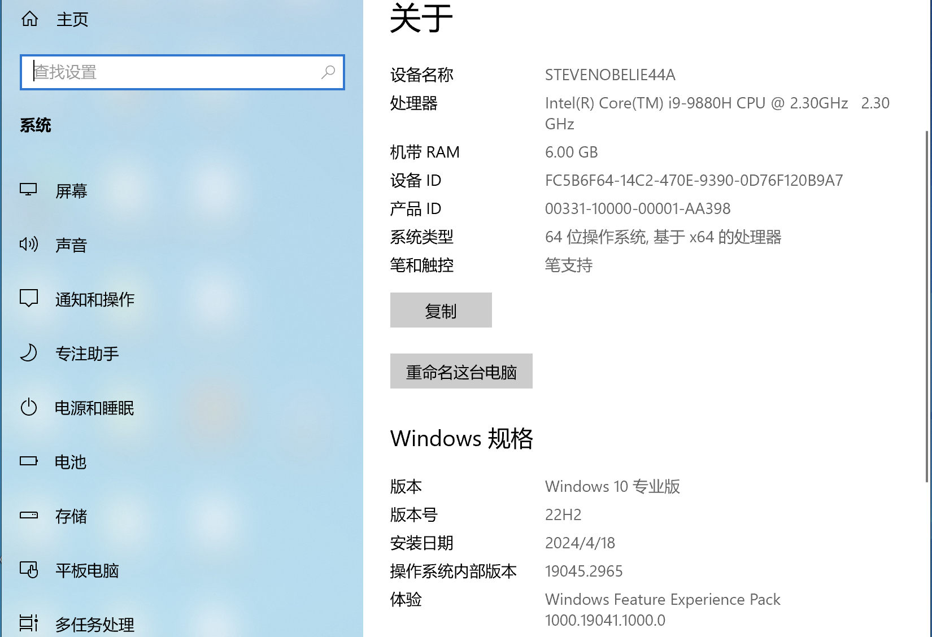Click the Multitasking icon

tap(28, 623)
